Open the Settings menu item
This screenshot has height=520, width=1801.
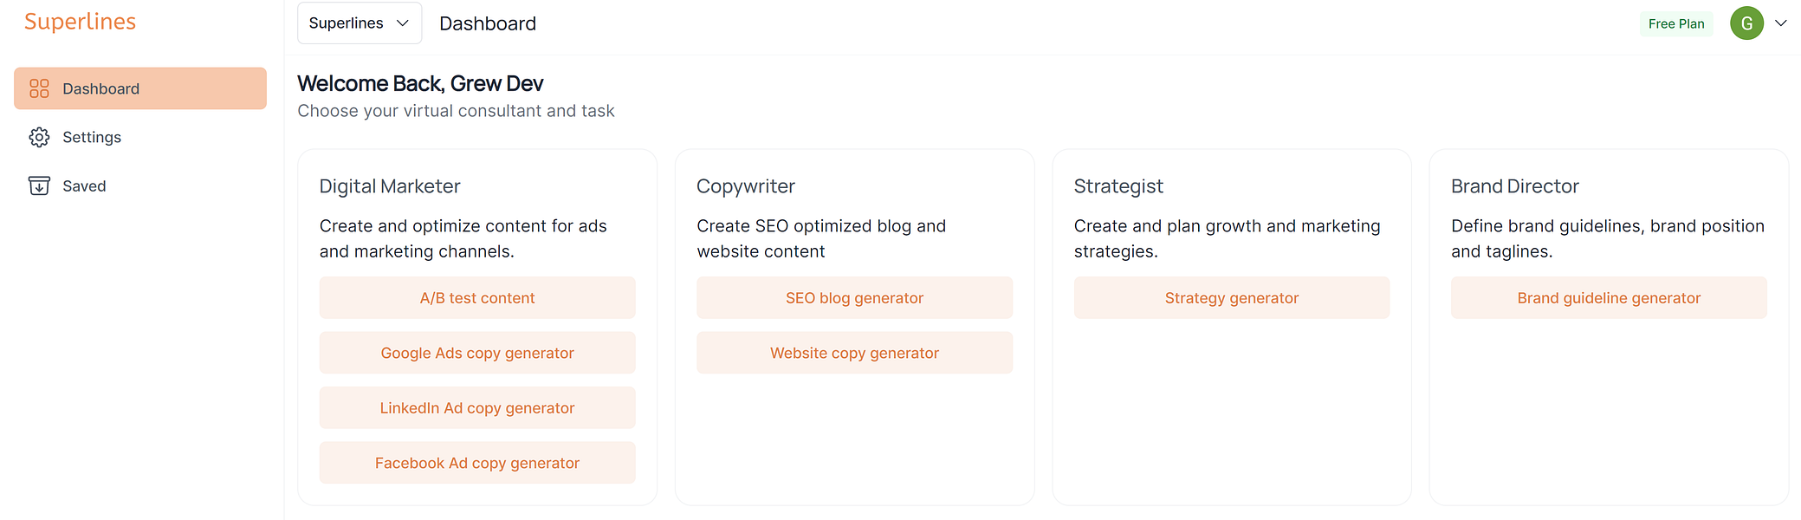click(x=92, y=137)
